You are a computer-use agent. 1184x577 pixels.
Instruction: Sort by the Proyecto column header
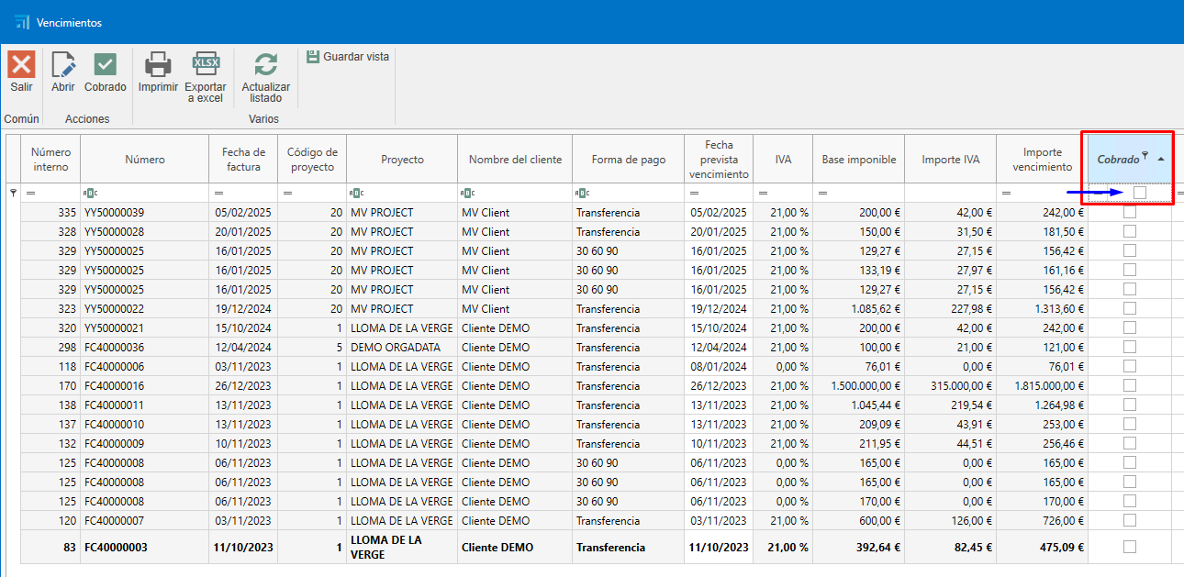[x=402, y=159]
